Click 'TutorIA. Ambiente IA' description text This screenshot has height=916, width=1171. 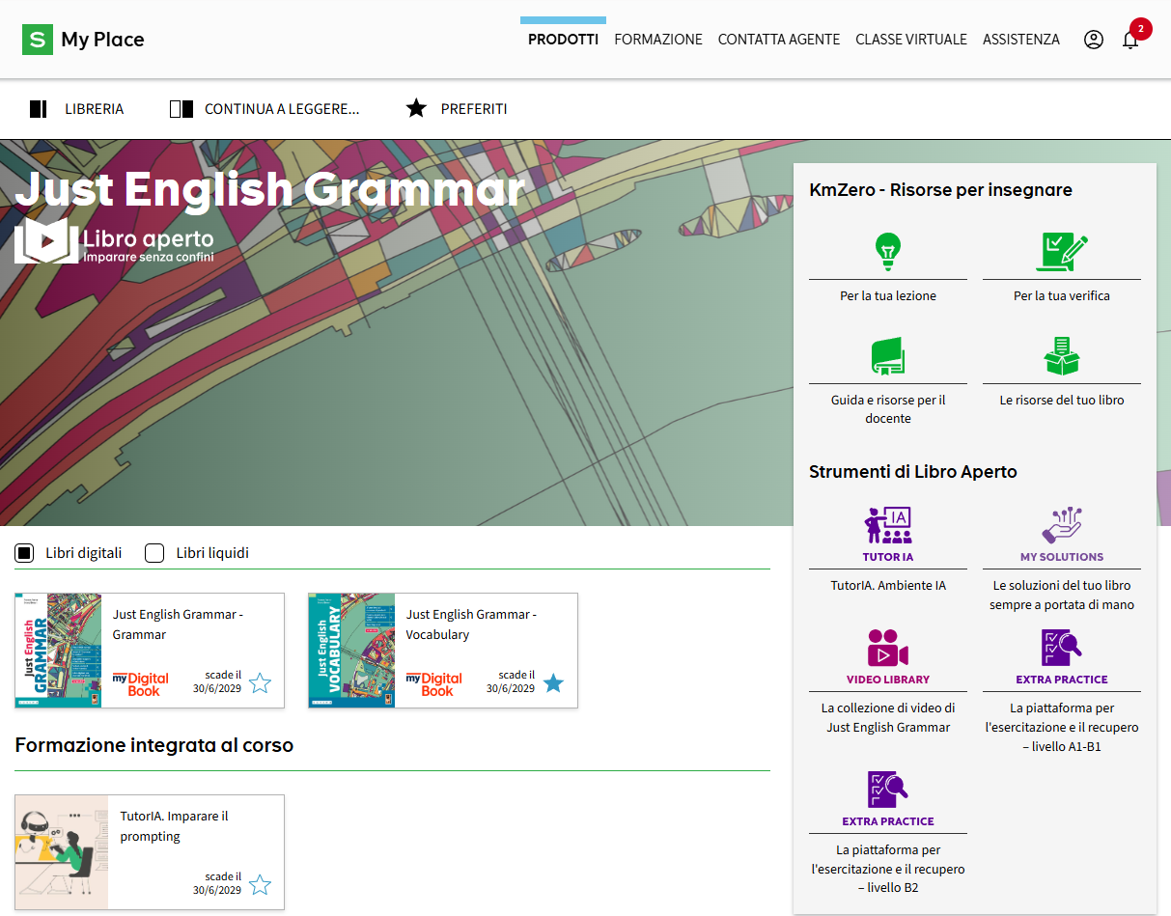(x=888, y=585)
